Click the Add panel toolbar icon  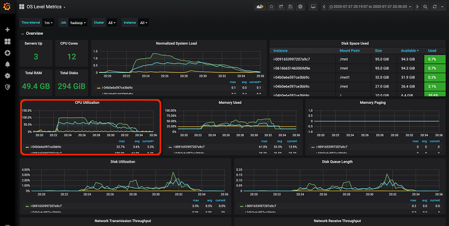pos(260,7)
